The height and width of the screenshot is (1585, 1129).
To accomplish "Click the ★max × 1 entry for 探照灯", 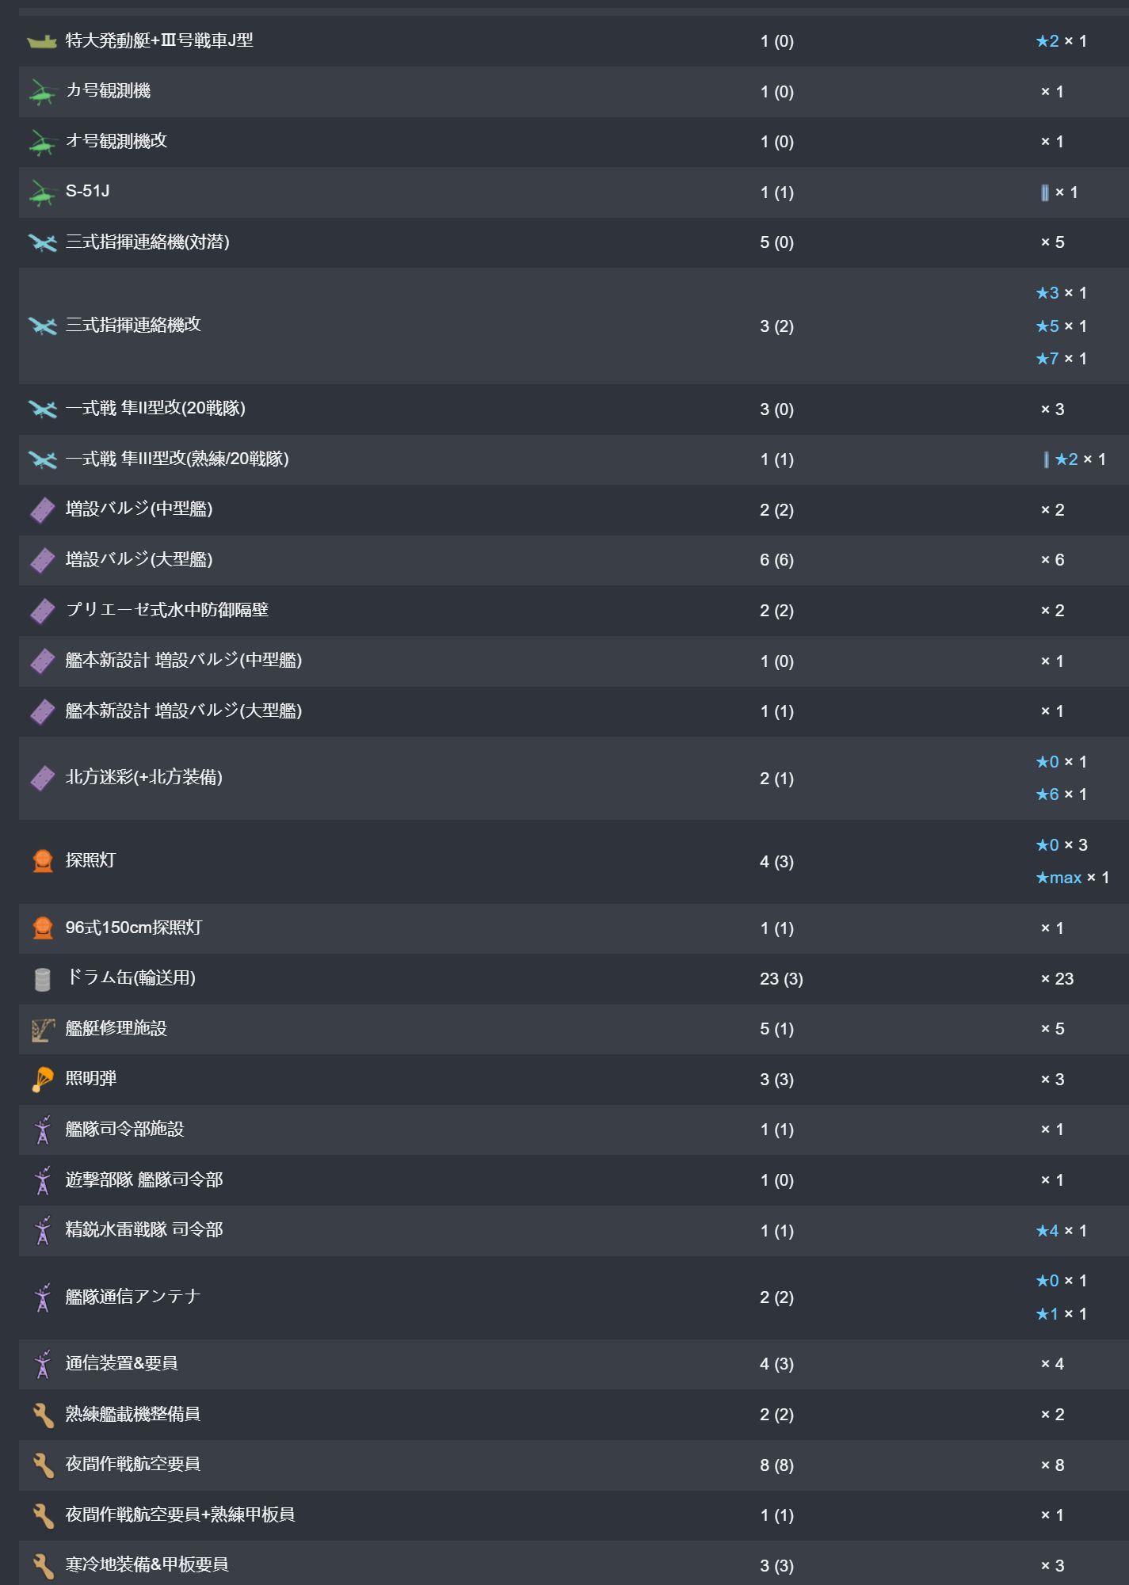I will coord(1072,878).
